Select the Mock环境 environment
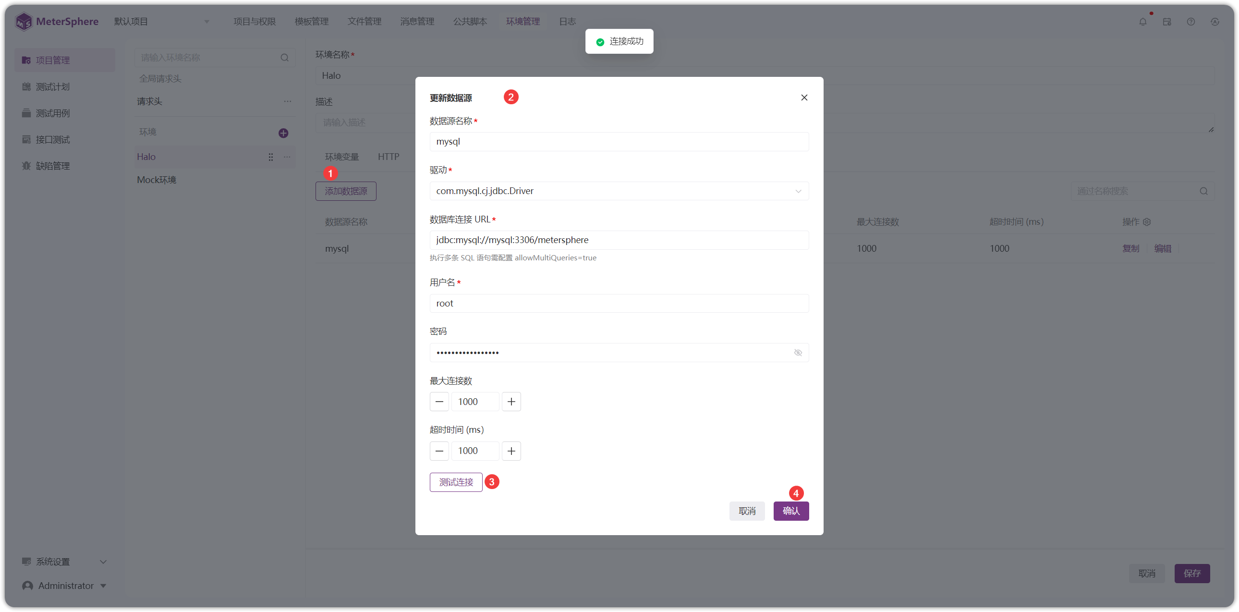This screenshot has height=612, width=1239. (215, 180)
